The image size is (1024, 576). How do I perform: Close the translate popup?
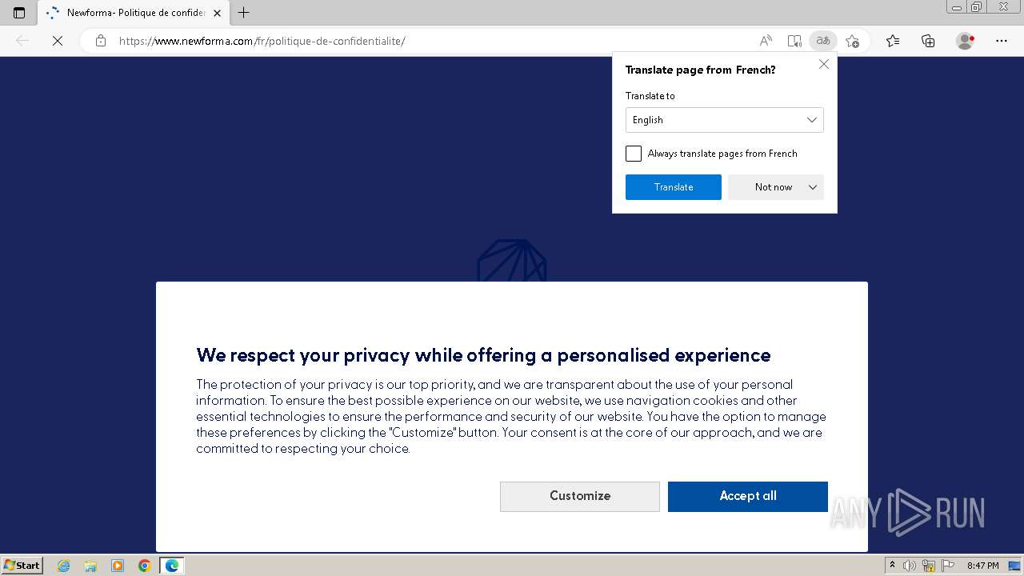pos(823,64)
